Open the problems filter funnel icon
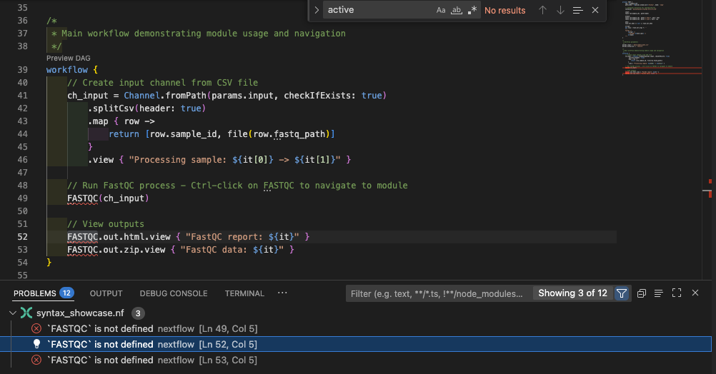 click(x=622, y=293)
